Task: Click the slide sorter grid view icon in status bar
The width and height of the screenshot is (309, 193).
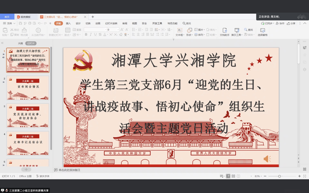Action: (233, 176)
